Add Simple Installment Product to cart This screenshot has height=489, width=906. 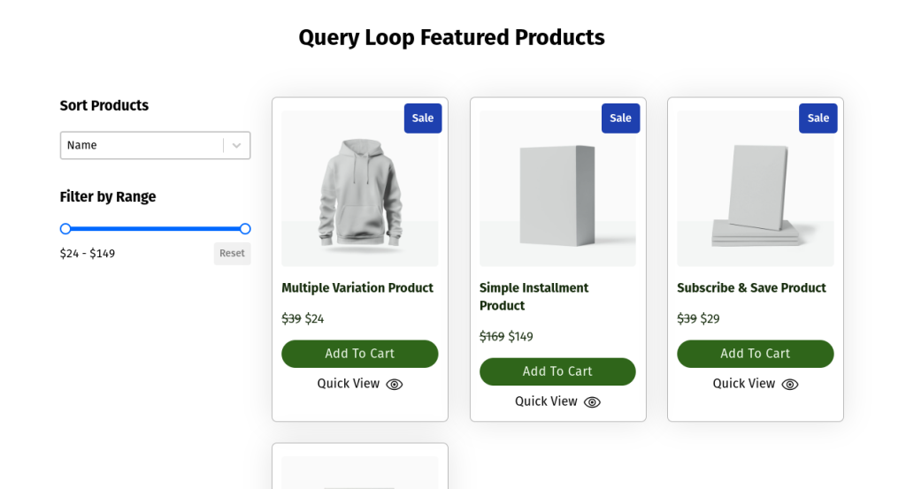coord(557,371)
